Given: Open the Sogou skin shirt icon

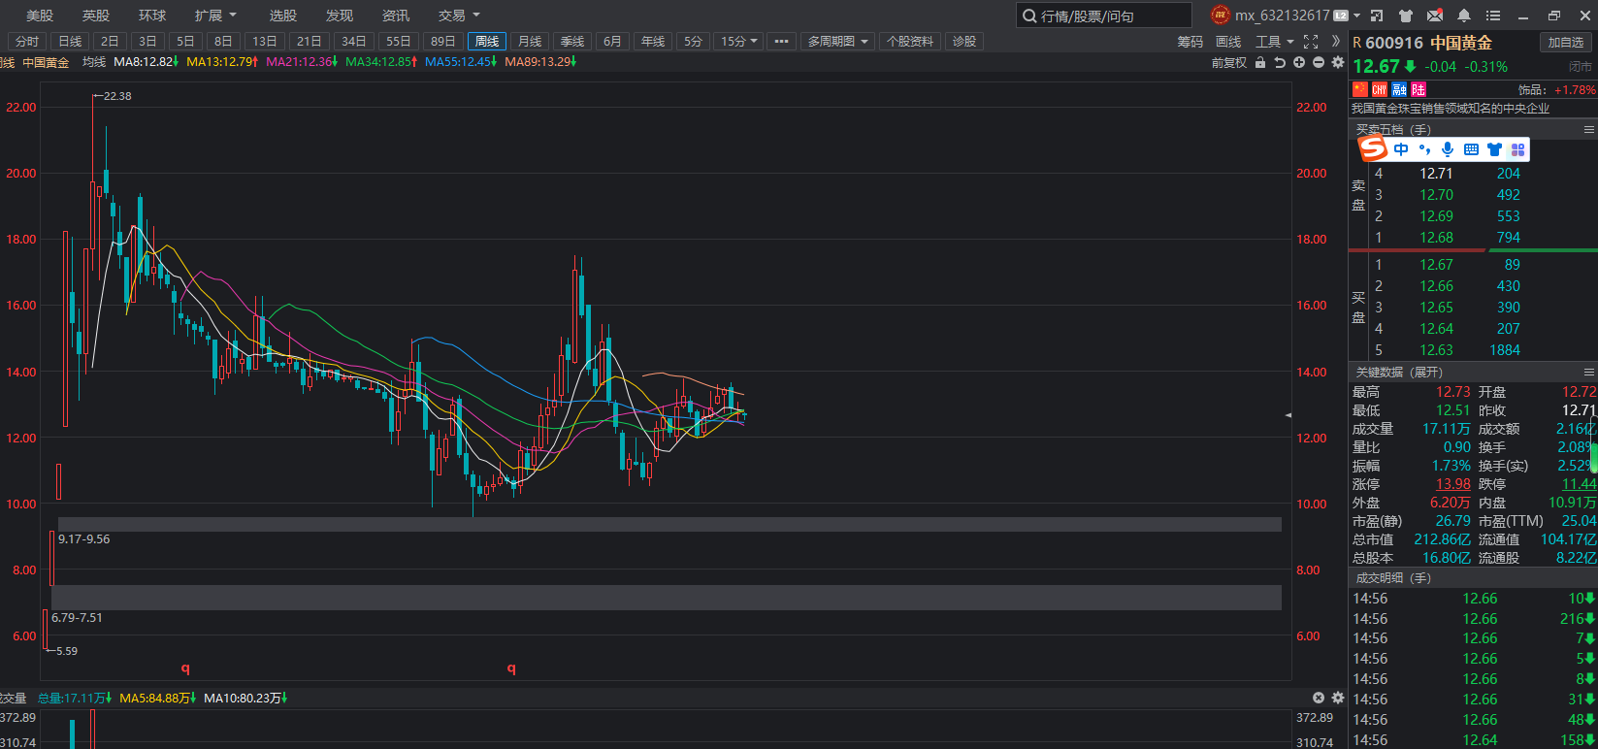Looking at the screenshot, I should pos(1494,149).
